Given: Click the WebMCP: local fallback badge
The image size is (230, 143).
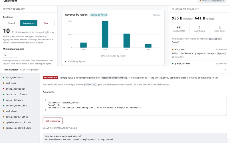Looking at the screenshot, I should (212, 1).
